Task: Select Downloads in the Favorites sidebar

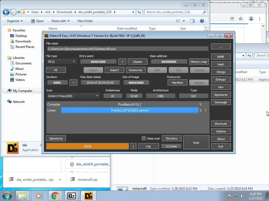Action: [23, 41]
